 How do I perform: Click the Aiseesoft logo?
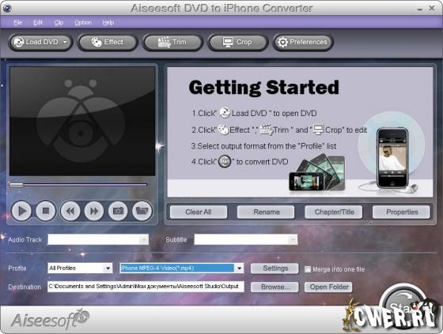point(50,319)
